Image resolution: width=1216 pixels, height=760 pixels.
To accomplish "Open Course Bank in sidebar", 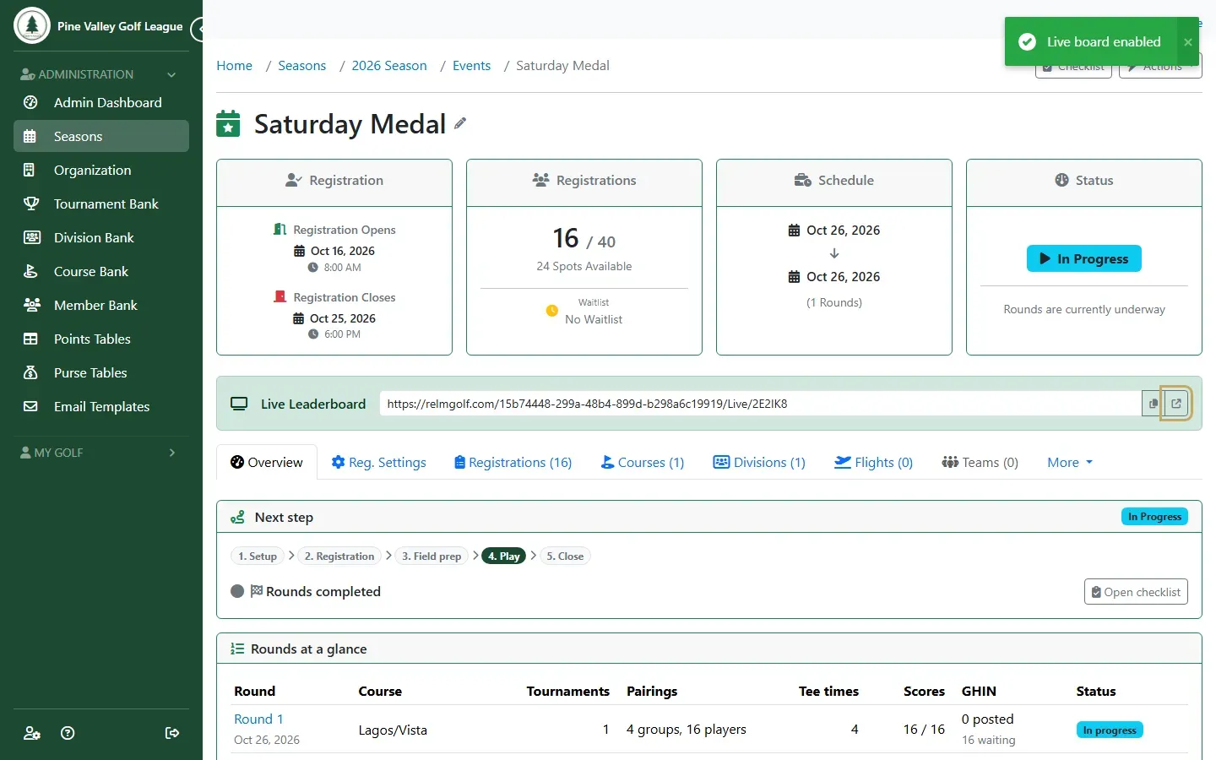I will [101, 271].
